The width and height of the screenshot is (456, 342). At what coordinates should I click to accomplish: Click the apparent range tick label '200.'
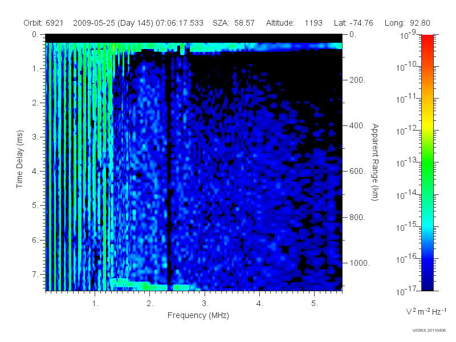click(357, 80)
